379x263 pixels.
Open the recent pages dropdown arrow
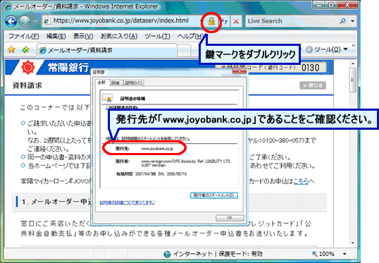35,22
